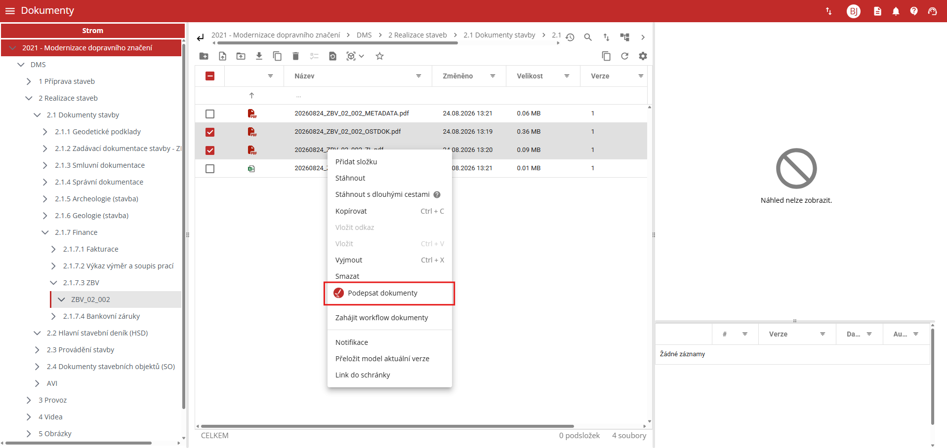The height and width of the screenshot is (448, 947).
Task: Open the 20260824_ZBV_02_002_METADATA.pdf file name
Action: [352, 113]
